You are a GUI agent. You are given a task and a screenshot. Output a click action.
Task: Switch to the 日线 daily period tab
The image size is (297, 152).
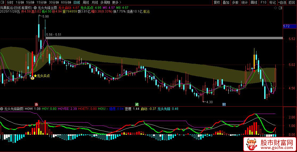click(x=77, y=2)
